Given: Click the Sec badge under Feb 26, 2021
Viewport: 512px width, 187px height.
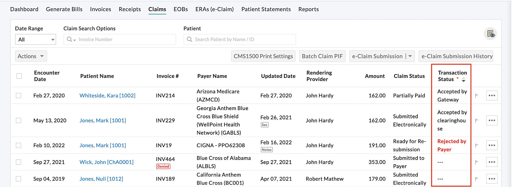Looking at the screenshot, I should point(264,125).
